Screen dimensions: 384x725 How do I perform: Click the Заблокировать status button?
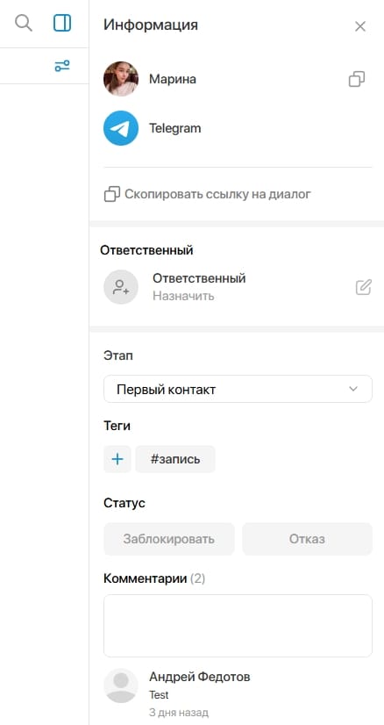click(169, 539)
